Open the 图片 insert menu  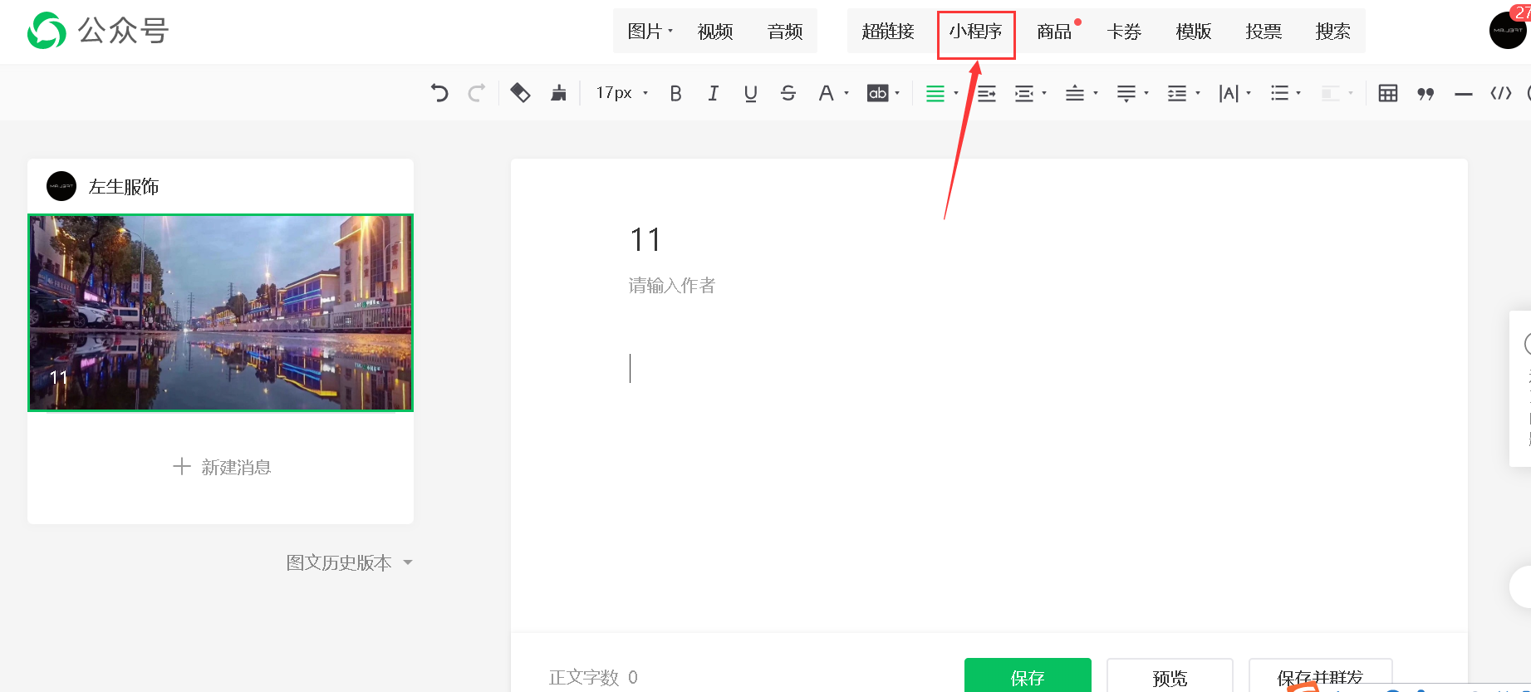[x=650, y=32]
